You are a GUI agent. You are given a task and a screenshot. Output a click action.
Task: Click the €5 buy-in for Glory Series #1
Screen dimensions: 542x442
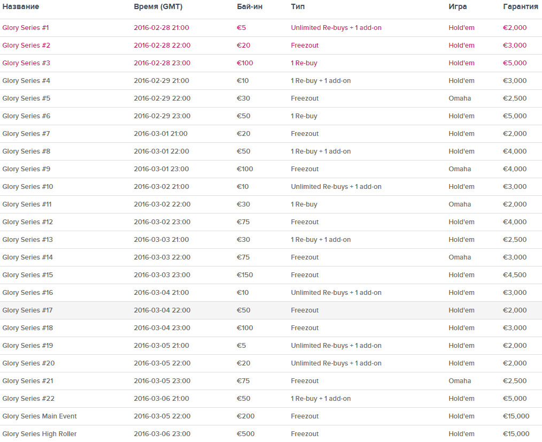pyautogui.click(x=241, y=28)
